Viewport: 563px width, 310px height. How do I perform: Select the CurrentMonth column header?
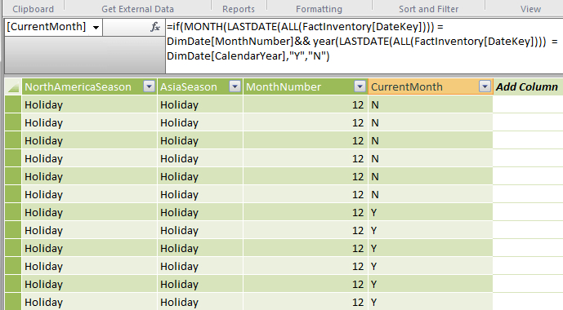(431, 86)
